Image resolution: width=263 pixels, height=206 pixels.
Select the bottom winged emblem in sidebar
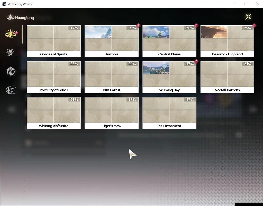click(x=11, y=90)
